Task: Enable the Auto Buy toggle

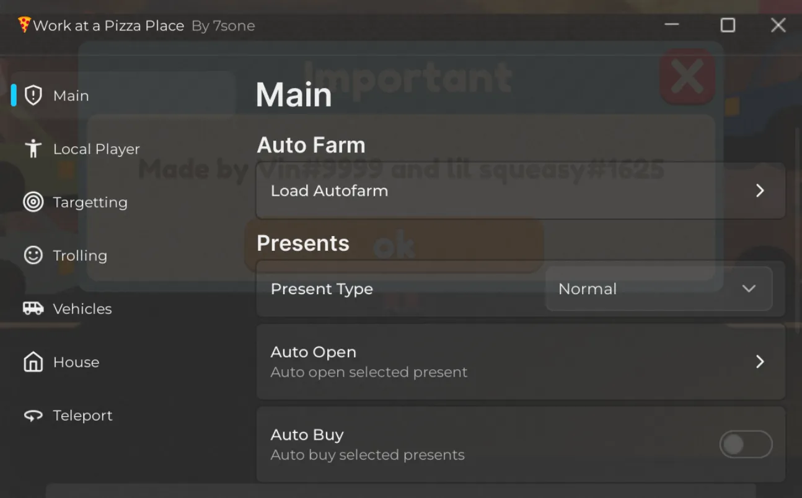Action: (x=746, y=444)
